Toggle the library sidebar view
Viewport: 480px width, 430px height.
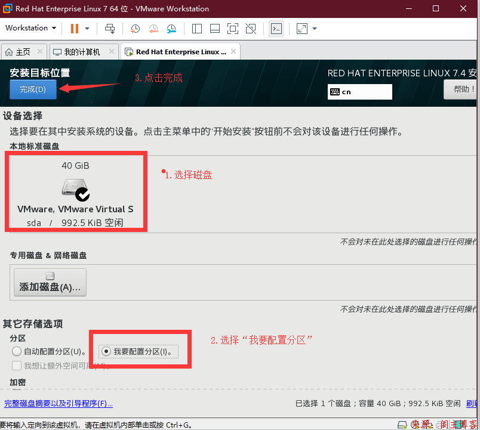click(x=197, y=29)
